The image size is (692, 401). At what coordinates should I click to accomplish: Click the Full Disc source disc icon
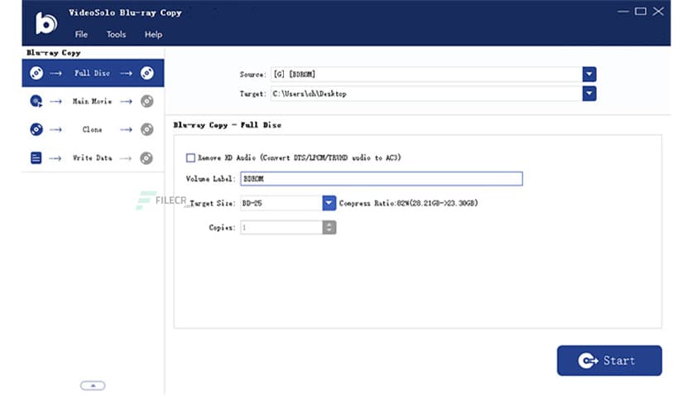(36, 73)
